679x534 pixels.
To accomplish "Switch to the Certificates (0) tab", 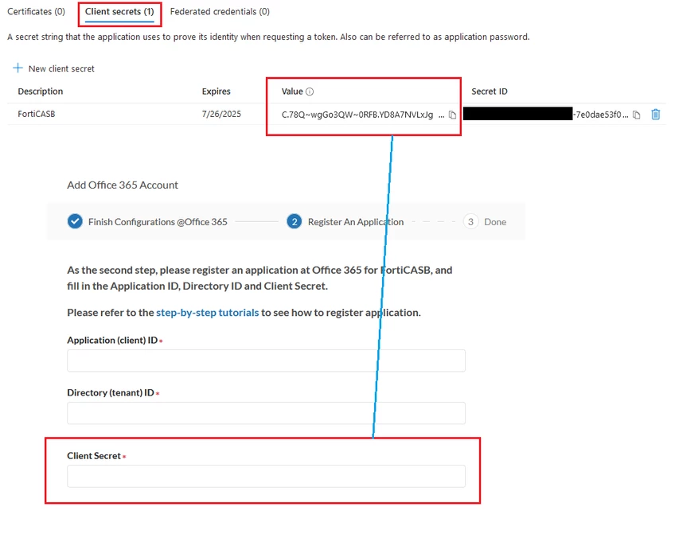I will coord(37,12).
